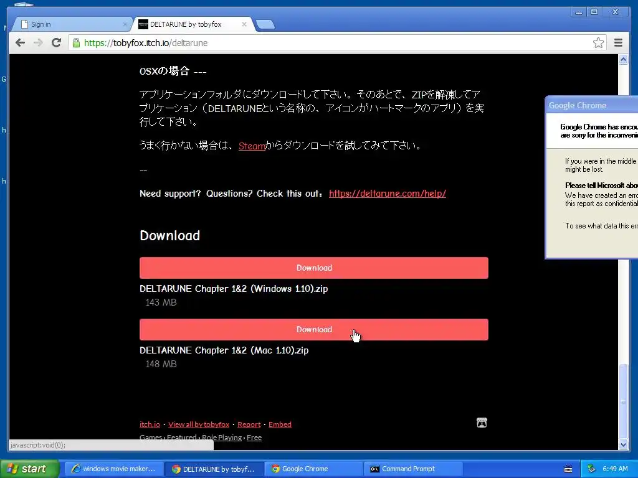Open the Windows start menu
638x478 pixels.
29,469
